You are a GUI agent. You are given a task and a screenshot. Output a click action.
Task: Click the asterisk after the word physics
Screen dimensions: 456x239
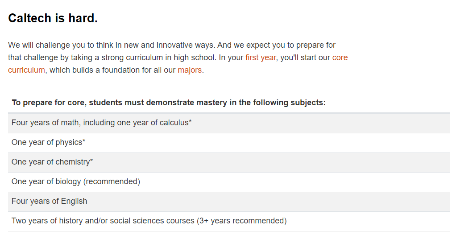84,140
